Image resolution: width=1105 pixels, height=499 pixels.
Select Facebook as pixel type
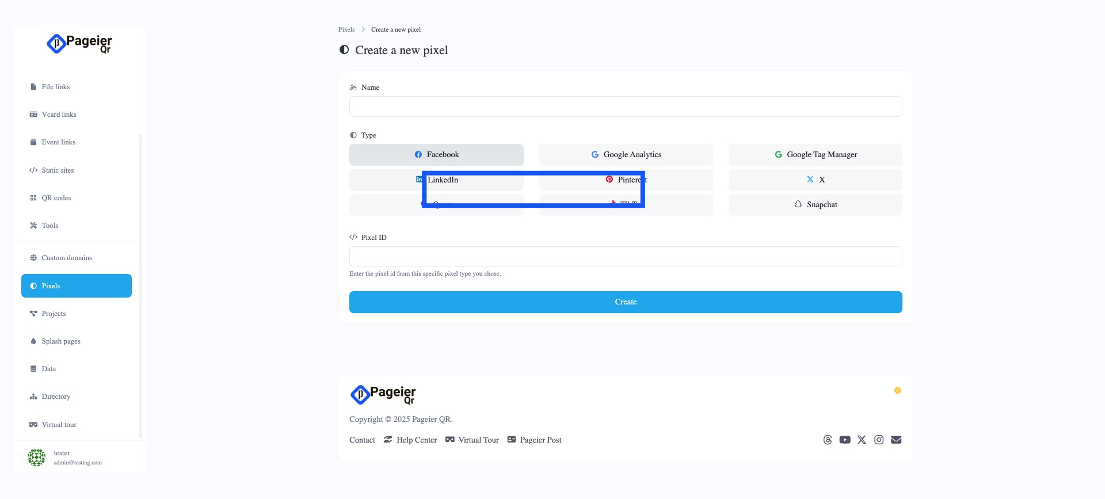pos(436,155)
